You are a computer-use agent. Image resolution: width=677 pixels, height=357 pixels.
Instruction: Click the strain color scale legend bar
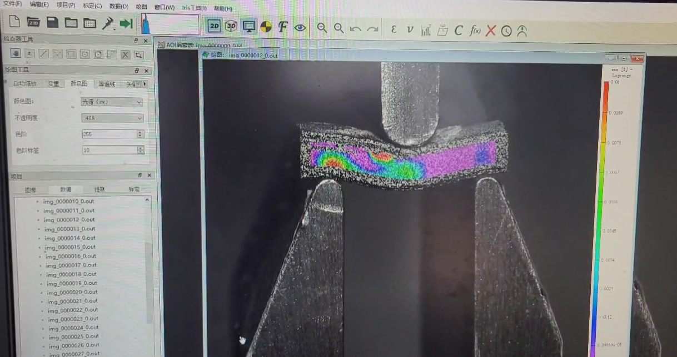604,217
